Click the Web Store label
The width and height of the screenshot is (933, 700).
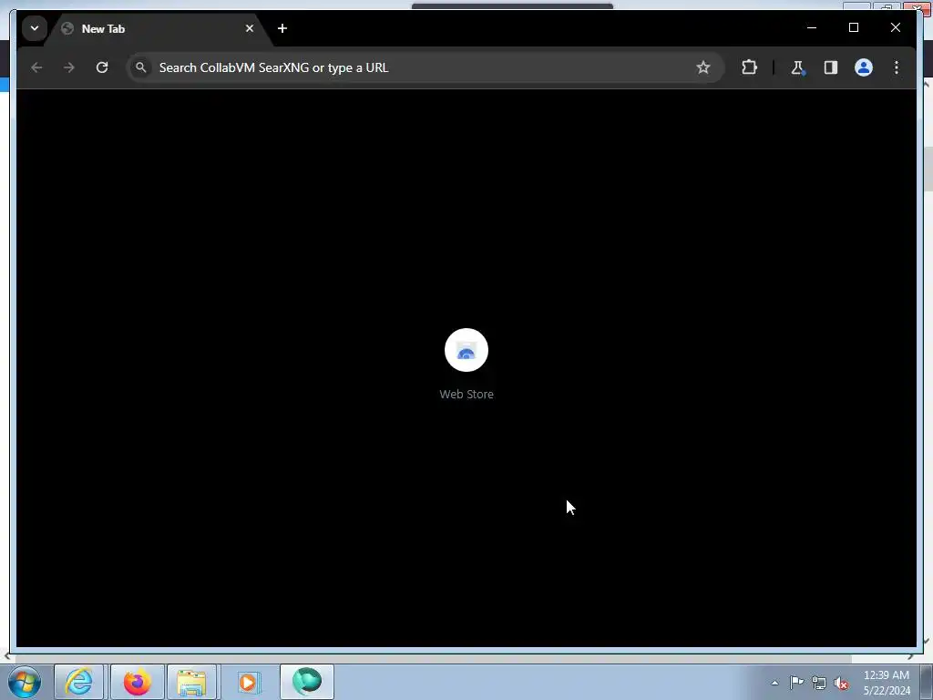click(x=466, y=394)
